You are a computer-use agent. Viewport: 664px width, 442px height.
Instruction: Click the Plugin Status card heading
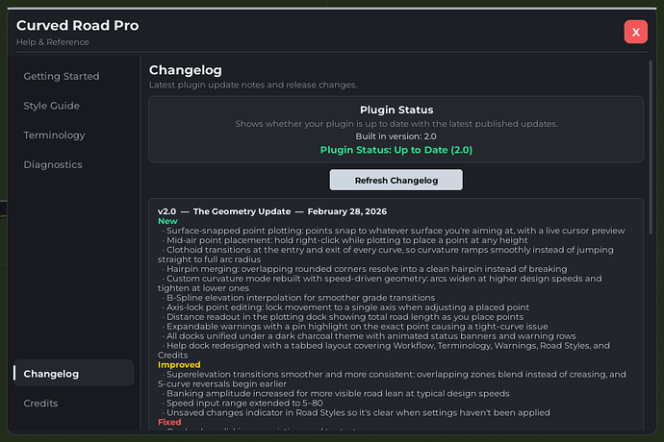(396, 110)
